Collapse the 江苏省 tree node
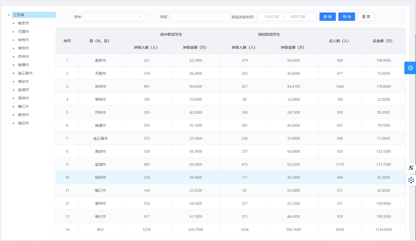The height and width of the screenshot is (241, 416). coord(9,15)
